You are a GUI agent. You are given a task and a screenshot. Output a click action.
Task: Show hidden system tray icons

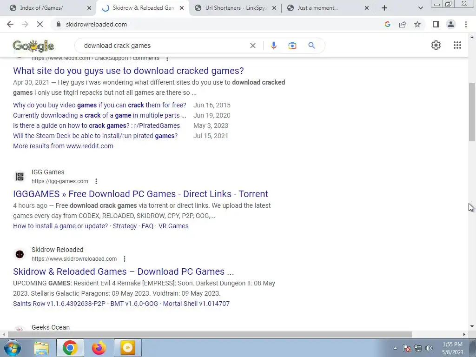(x=395, y=348)
